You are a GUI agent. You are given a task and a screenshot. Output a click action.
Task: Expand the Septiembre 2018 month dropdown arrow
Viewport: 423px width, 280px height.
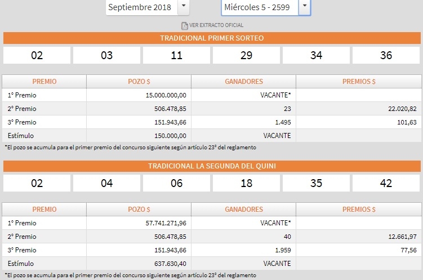coord(184,7)
